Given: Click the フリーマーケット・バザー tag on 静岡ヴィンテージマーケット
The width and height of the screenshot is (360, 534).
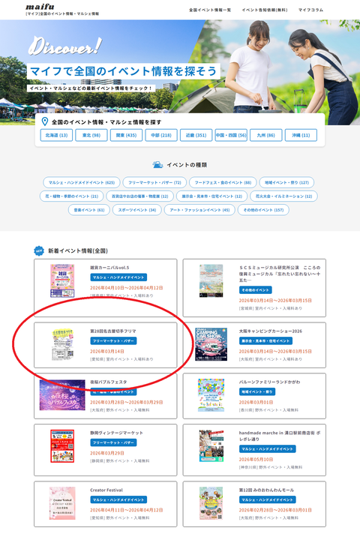Looking at the screenshot, I should 113,442.
